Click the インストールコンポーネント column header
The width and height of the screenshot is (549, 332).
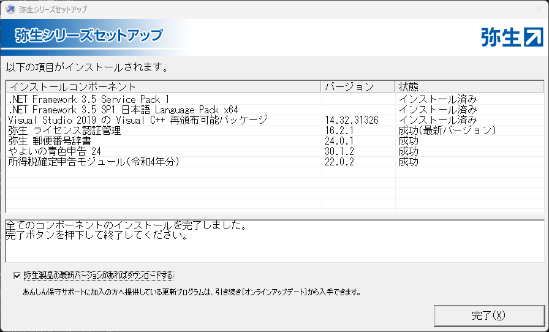[164, 86]
